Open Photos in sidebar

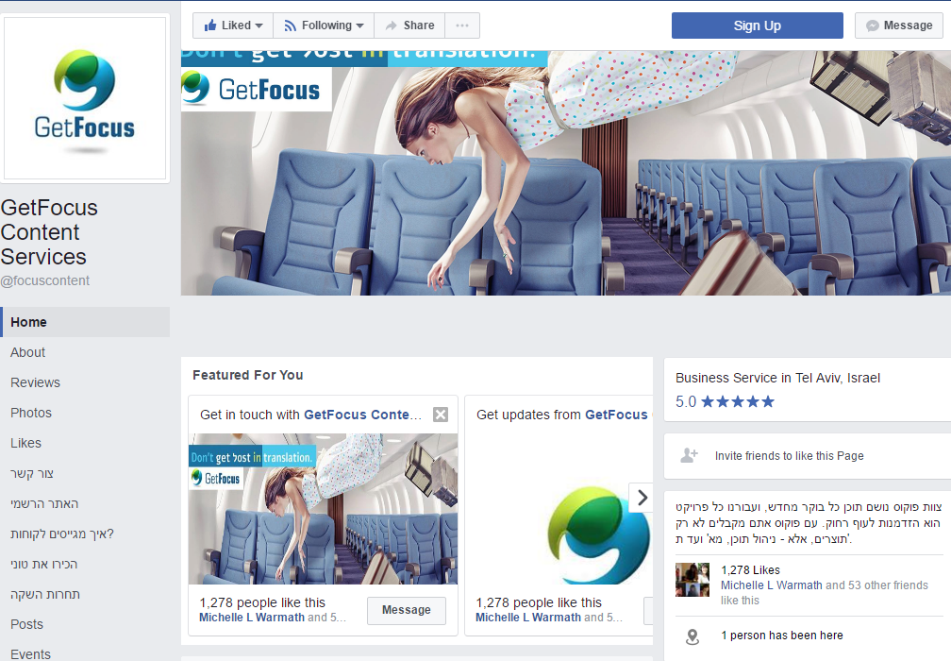point(31,413)
